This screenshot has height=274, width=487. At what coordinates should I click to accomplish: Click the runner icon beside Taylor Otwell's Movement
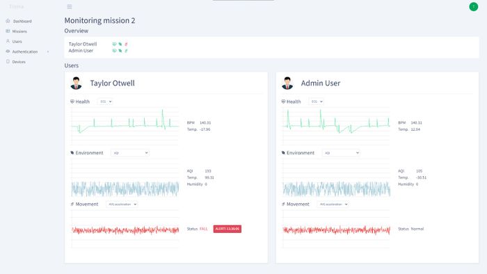click(x=72, y=204)
